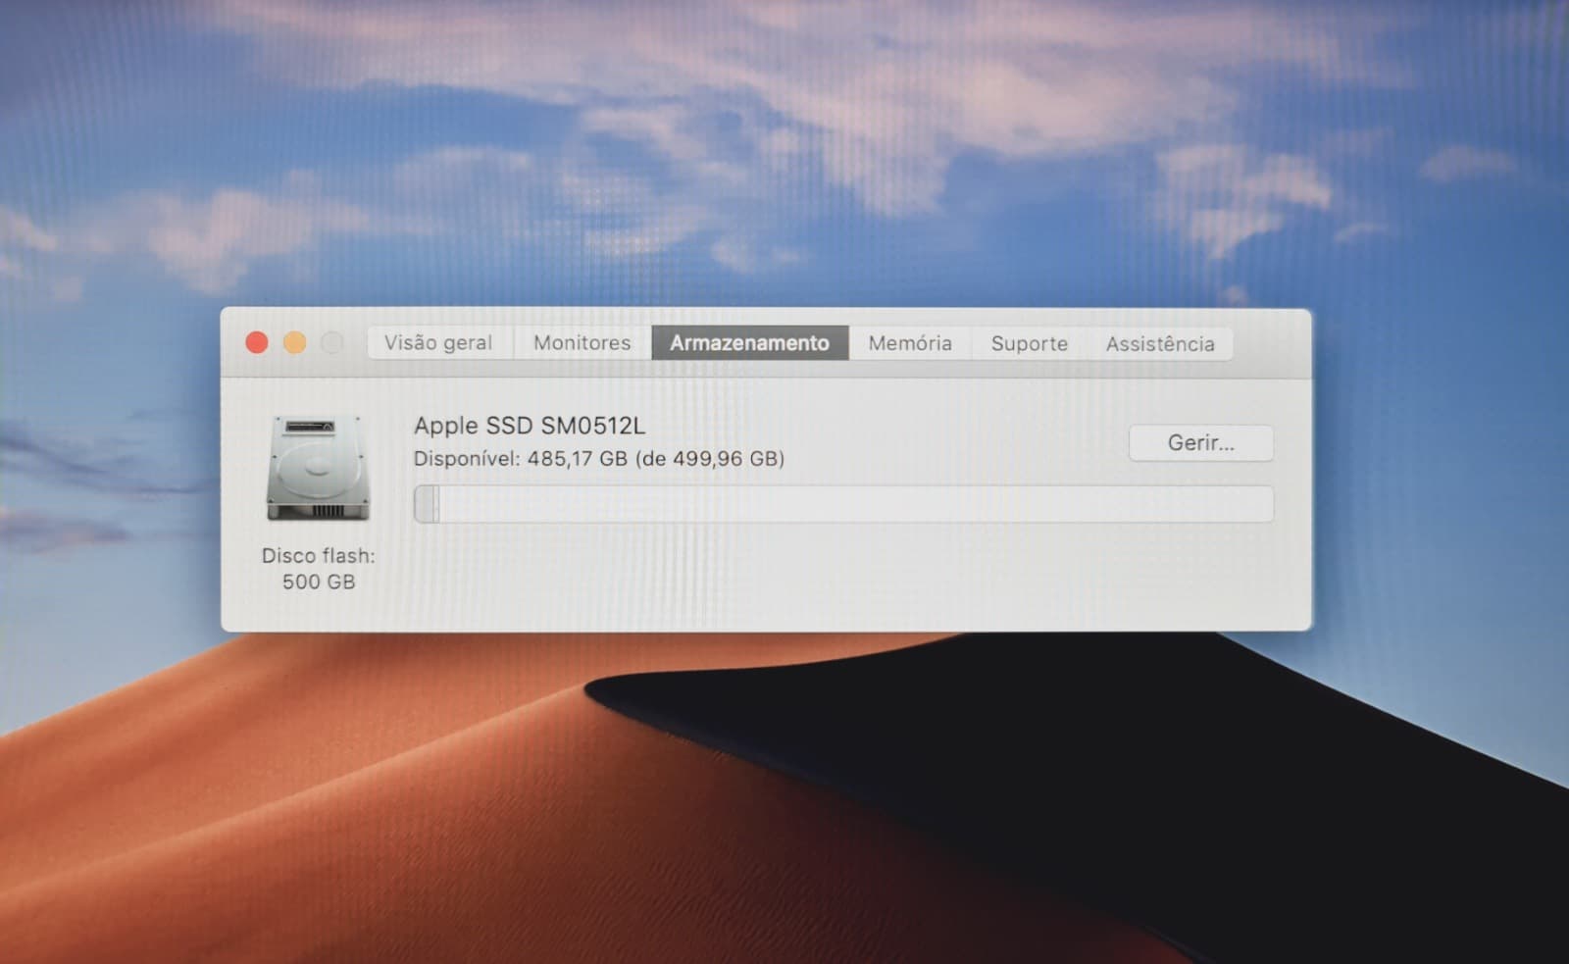Image resolution: width=1569 pixels, height=964 pixels.
Task: Open the Memória tab
Action: point(910,342)
